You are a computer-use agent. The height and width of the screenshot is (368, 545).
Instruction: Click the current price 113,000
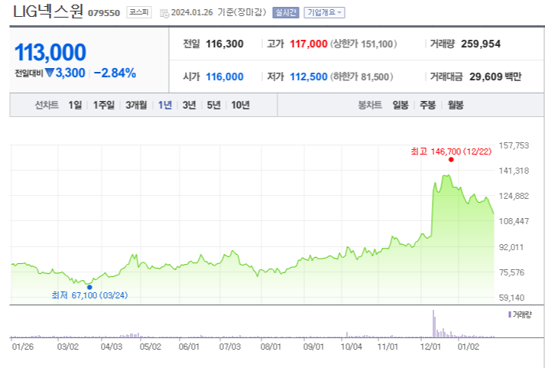pos(50,52)
